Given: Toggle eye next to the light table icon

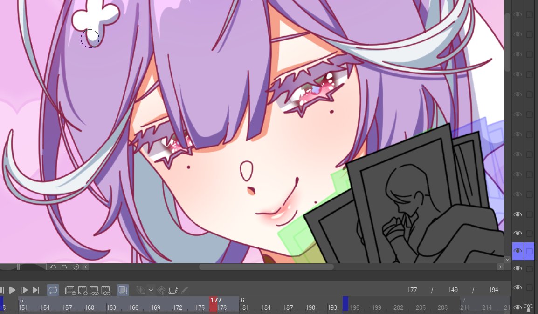Looking at the screenshot, I should pyautogui.click(x=518, y=307).
